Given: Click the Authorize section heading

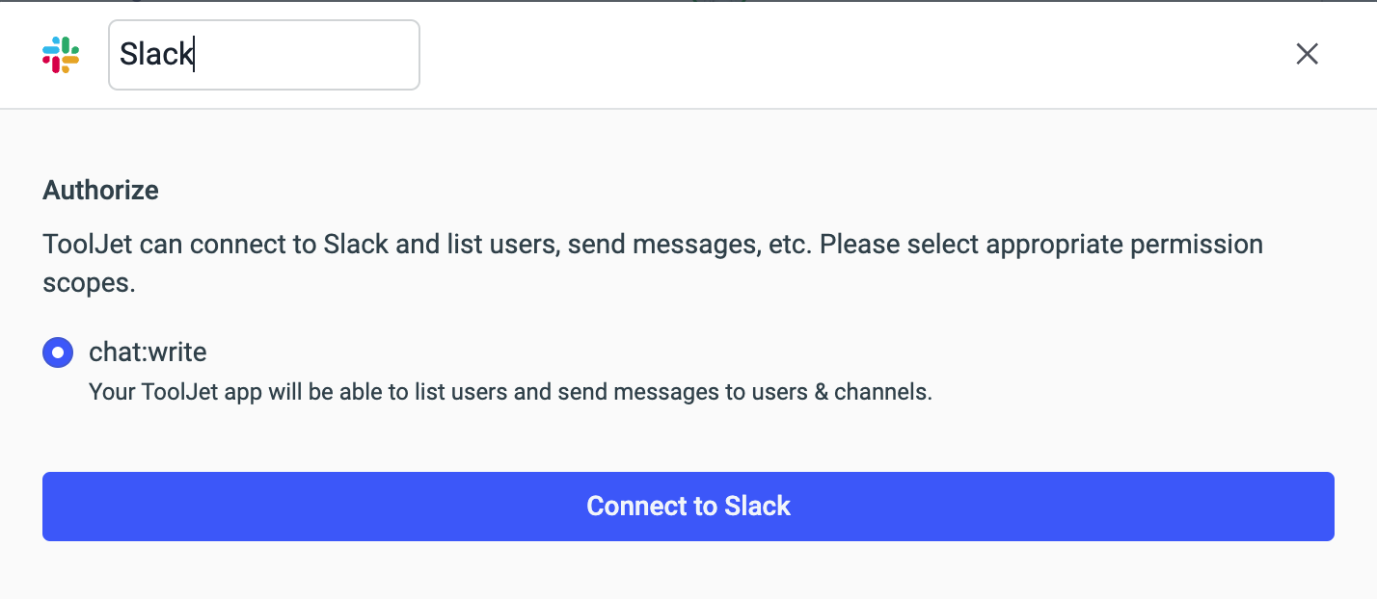Looking at the screenshot, I should pos(100,190).
